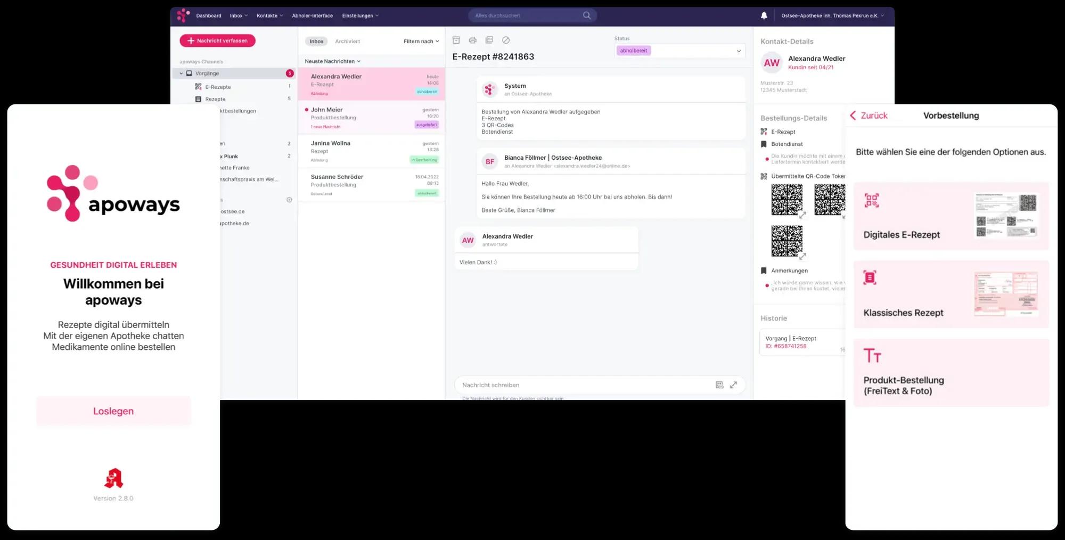Click the Vorgänge inbox tray icon
This screenshot has width=1065, height=540.
coord(189,73)
